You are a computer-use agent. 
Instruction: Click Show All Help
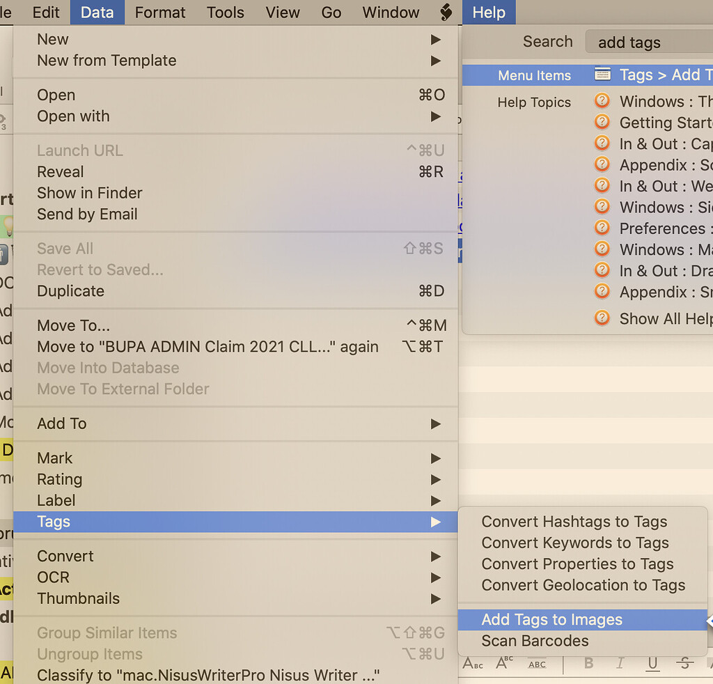[x=665, y=318]
